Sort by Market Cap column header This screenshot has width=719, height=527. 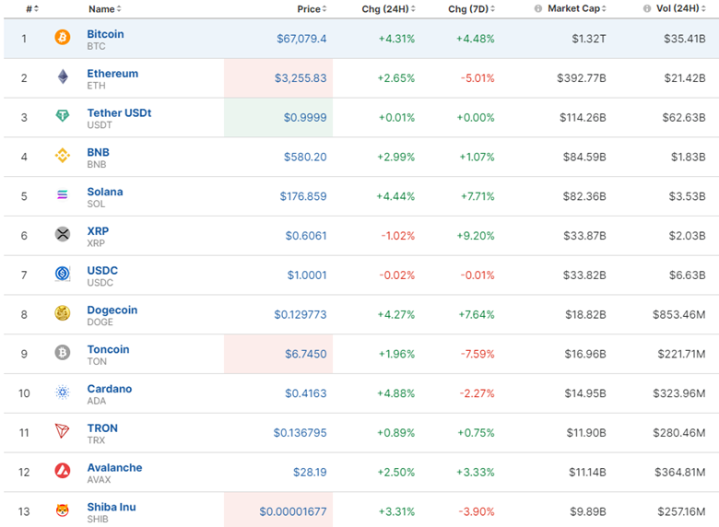click(x=577, y=8)
